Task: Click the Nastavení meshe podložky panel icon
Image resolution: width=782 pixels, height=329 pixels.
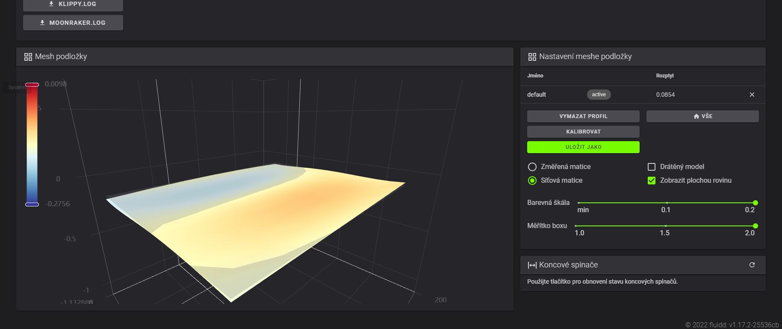Action: pos(532,57)
